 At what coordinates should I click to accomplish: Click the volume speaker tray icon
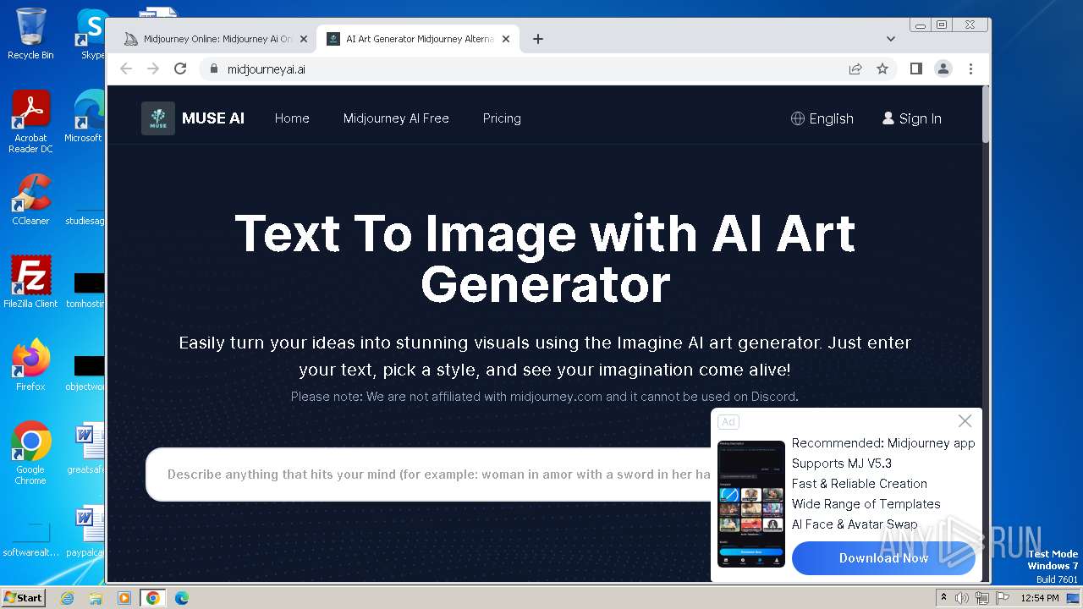pyautogui.click(x=962, y=598)
